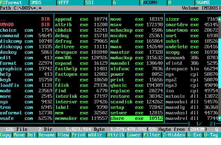Select the F2 Format function key

[x=14, y=2]
